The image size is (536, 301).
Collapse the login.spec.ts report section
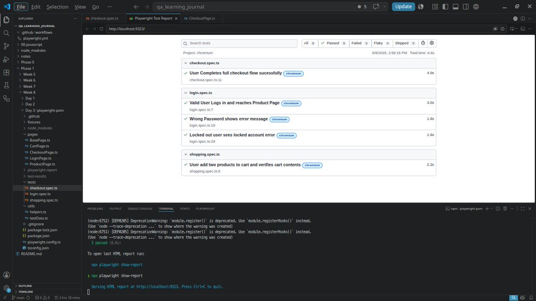tap(309, 93)
